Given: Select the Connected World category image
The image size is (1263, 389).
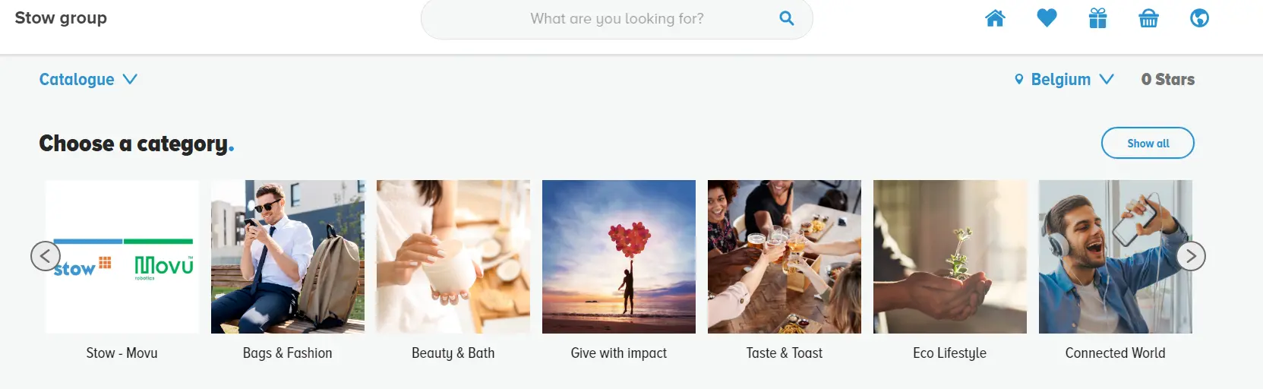Looking at the screenshot, I should pyautogui.click(x=1115, y=257).
